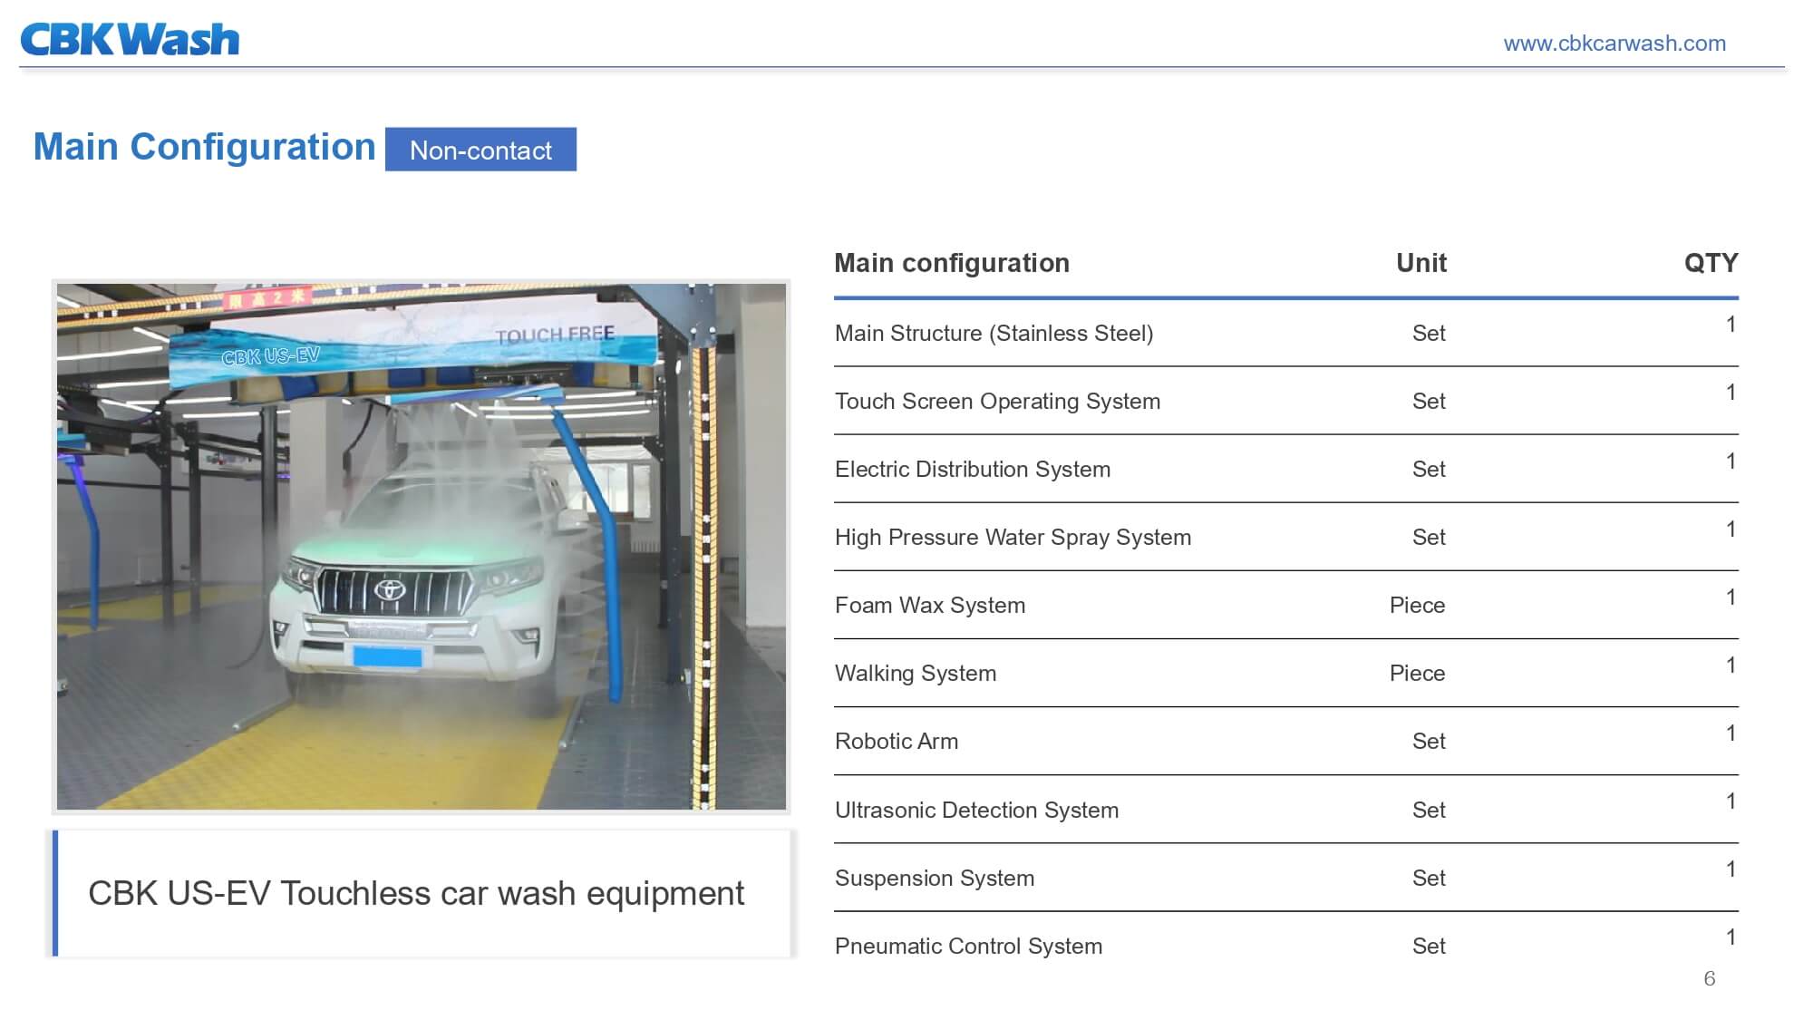Viewport: 1813px width, 1020px height.
Task: Select 'Suspension System' text
Action: (935, 879)
